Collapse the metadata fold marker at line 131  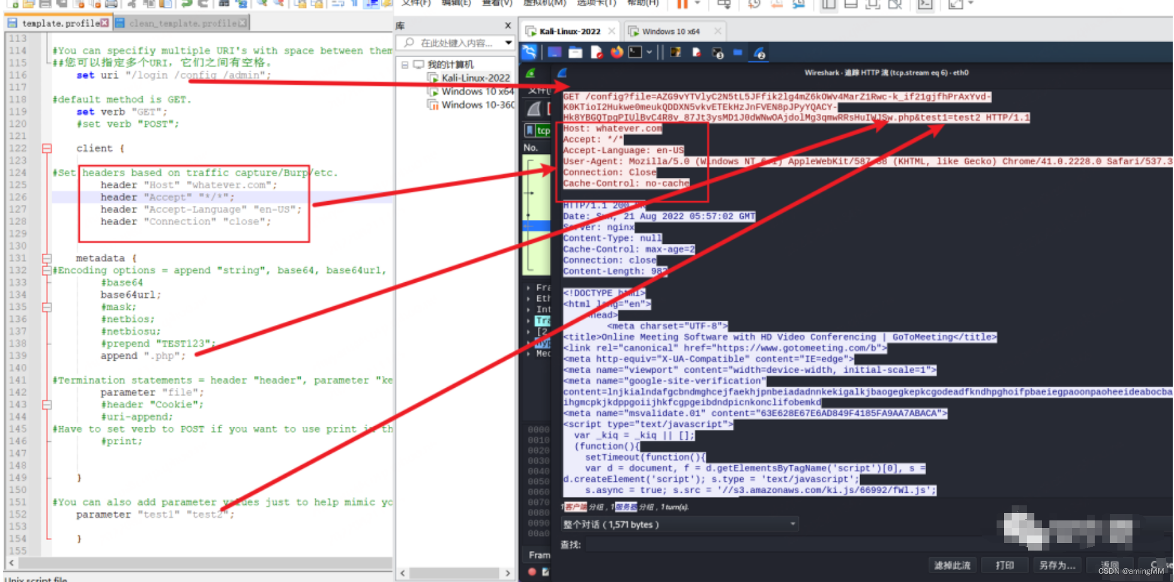click(47, 258)
